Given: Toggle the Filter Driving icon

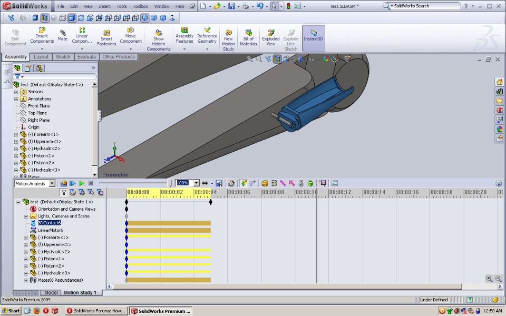Looking at the screenshot, I should click(82, 193).
